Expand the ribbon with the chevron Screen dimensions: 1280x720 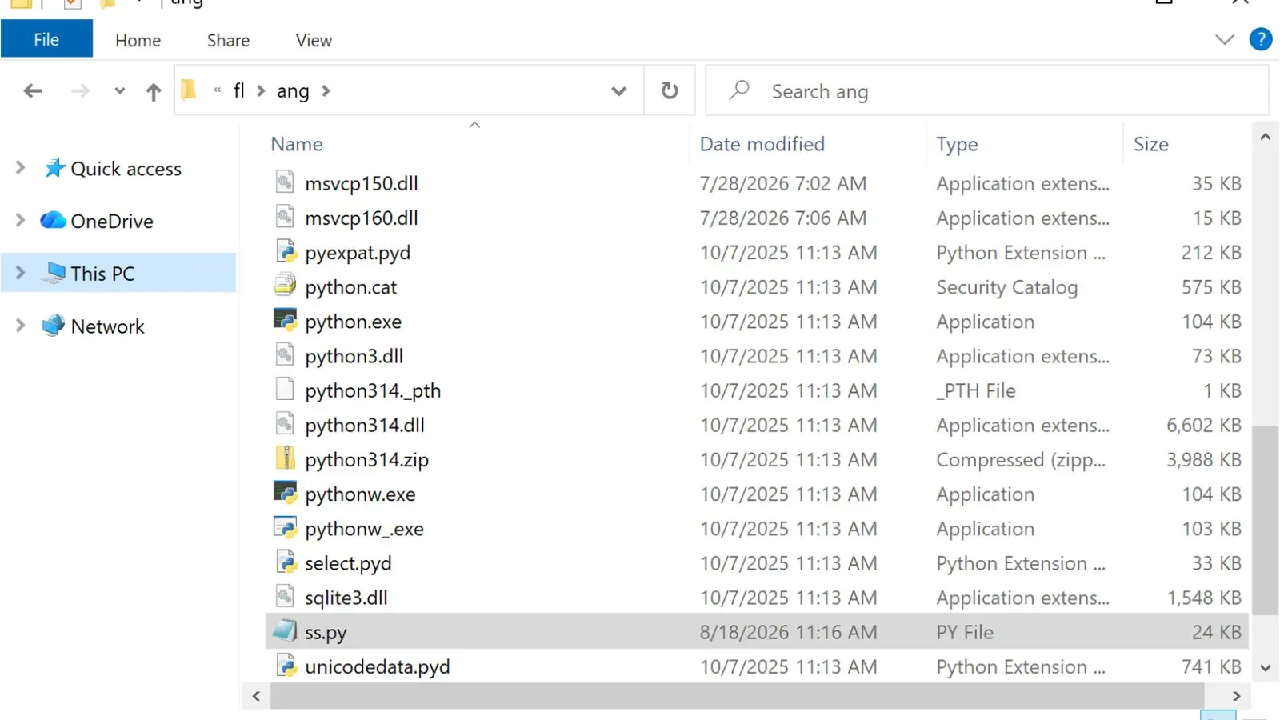click(x=1224, y=39)
